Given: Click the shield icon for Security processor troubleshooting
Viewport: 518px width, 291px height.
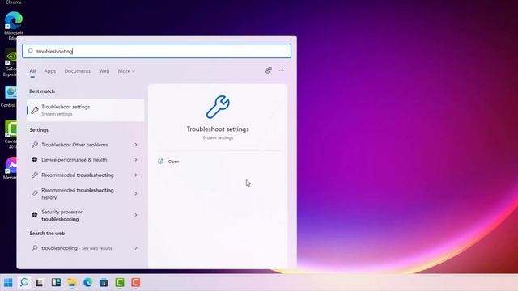Looking at the screenshot, I should [34, 215].
